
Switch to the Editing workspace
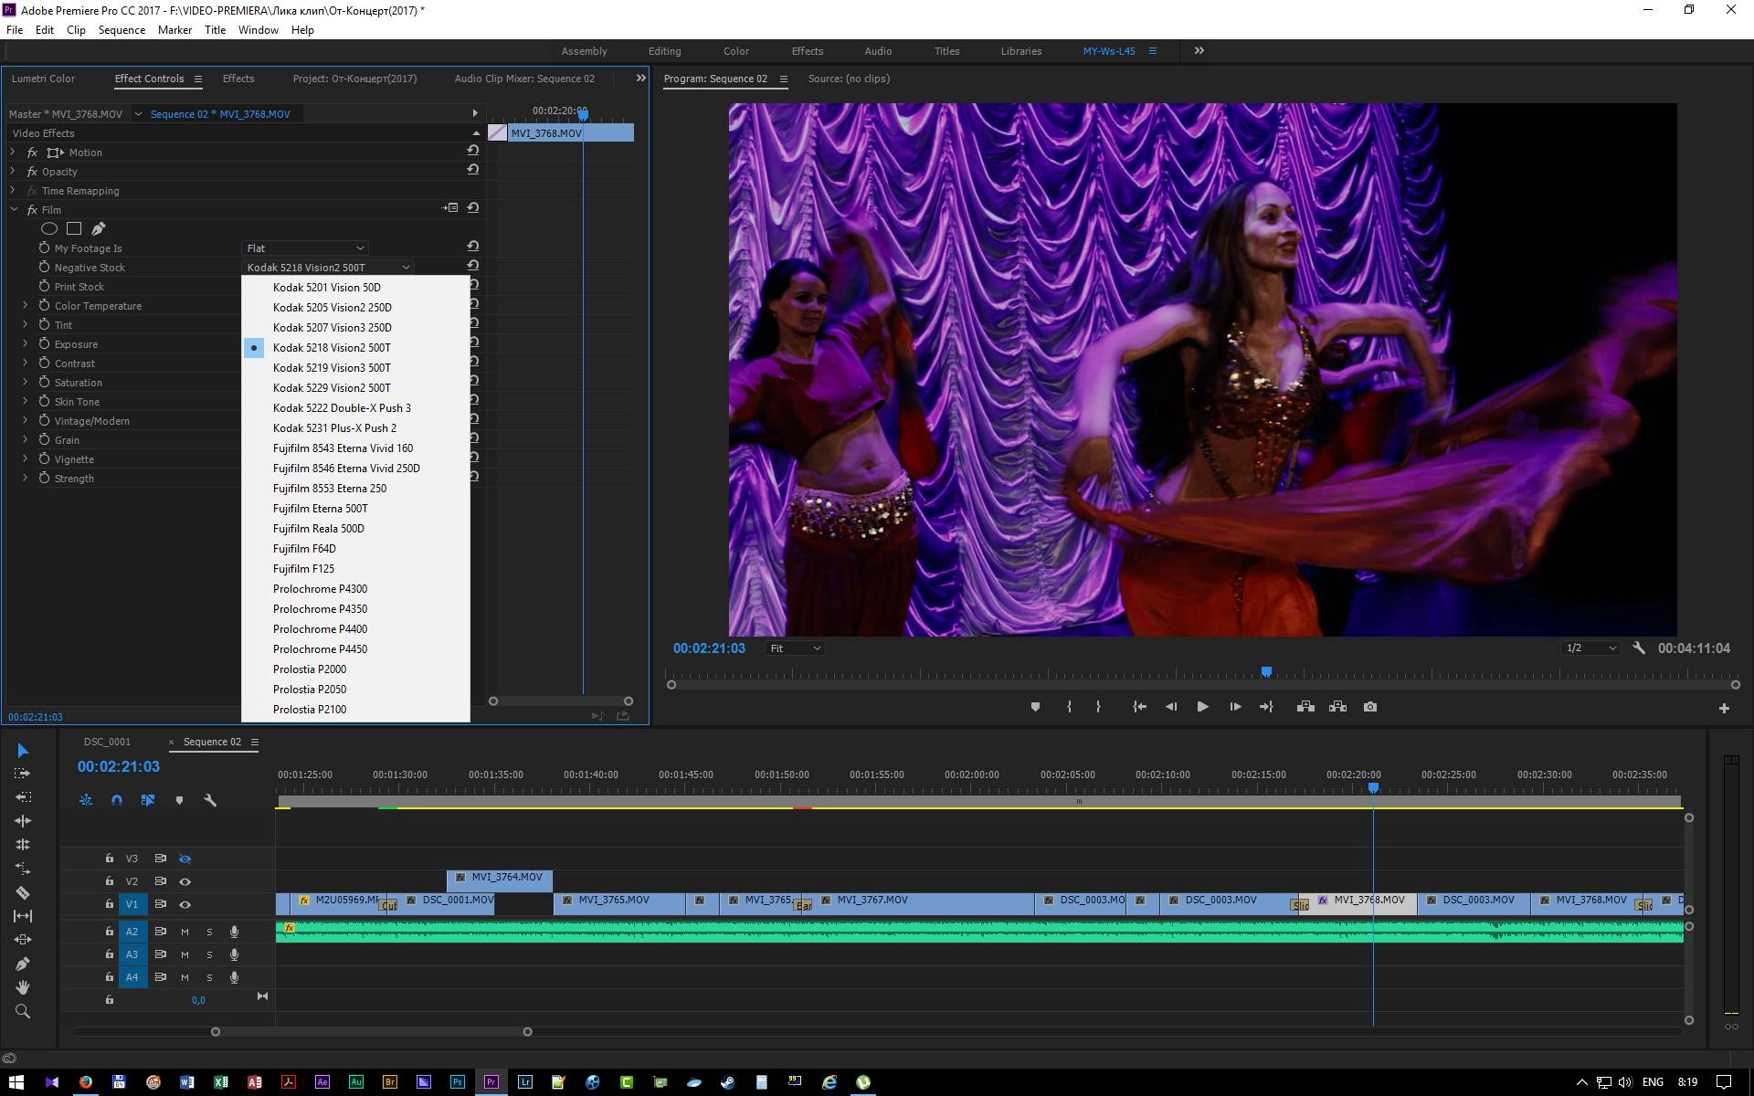click(x=664, y=51)
